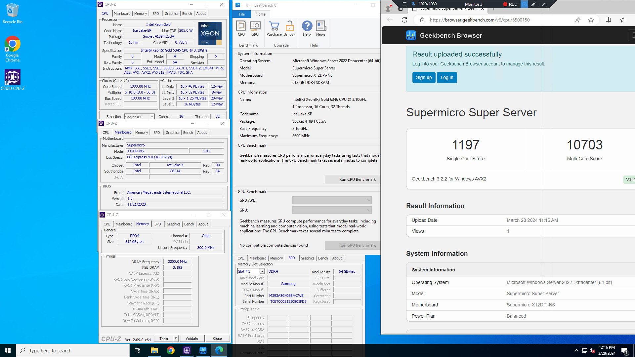
Task: Open the recorder bar hamburger menu
Action: coord(404,4)
